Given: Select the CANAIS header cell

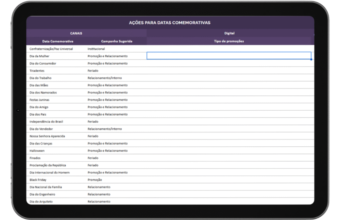Looking at the screenshot, I should point(76,33).
